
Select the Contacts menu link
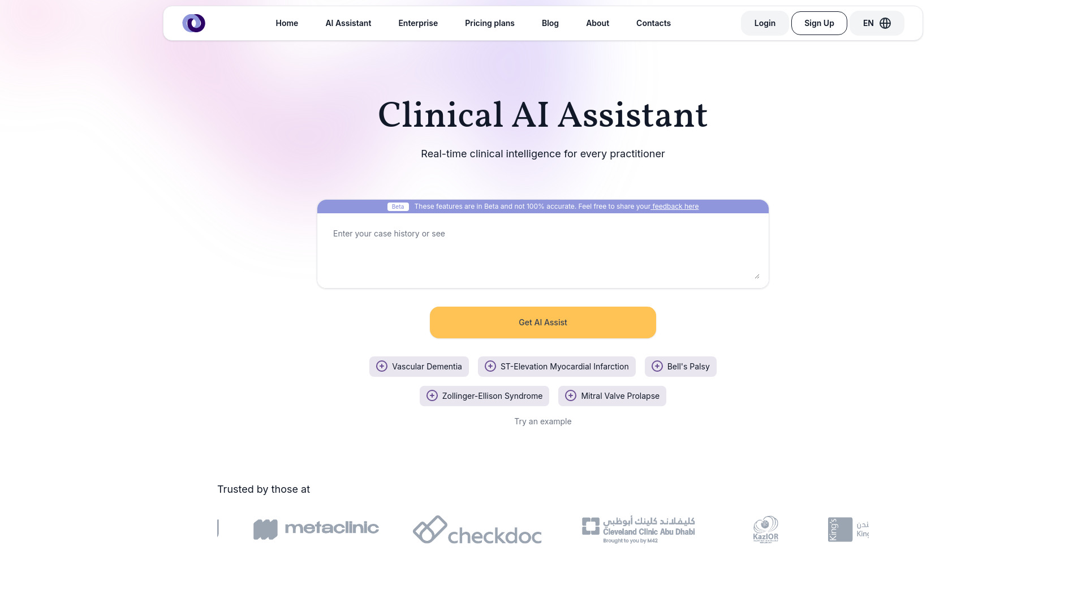[x=653, y=23]
